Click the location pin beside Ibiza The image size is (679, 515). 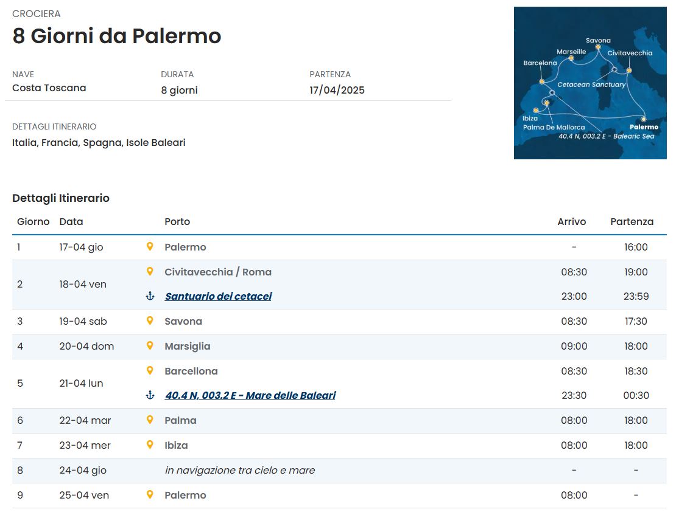point(150,445)
